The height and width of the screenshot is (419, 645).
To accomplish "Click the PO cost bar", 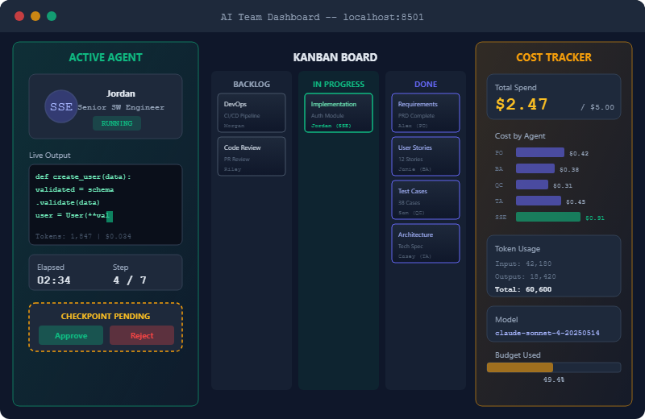I will [540, 152].
